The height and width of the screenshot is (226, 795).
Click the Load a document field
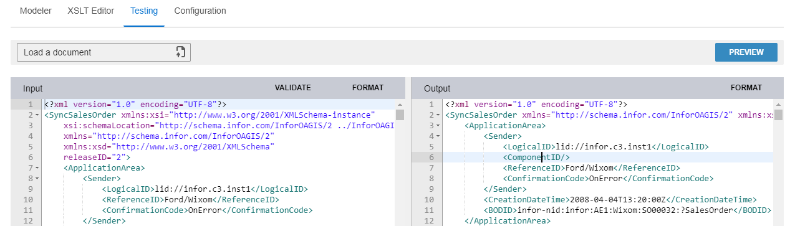click(x=104, y=52)
